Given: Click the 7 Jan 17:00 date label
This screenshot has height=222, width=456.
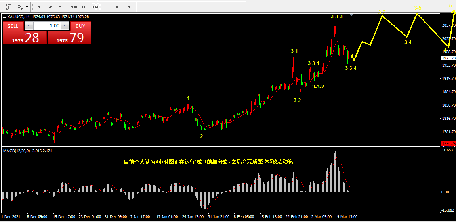Looking at the screenshot, I should pos(141,217).
